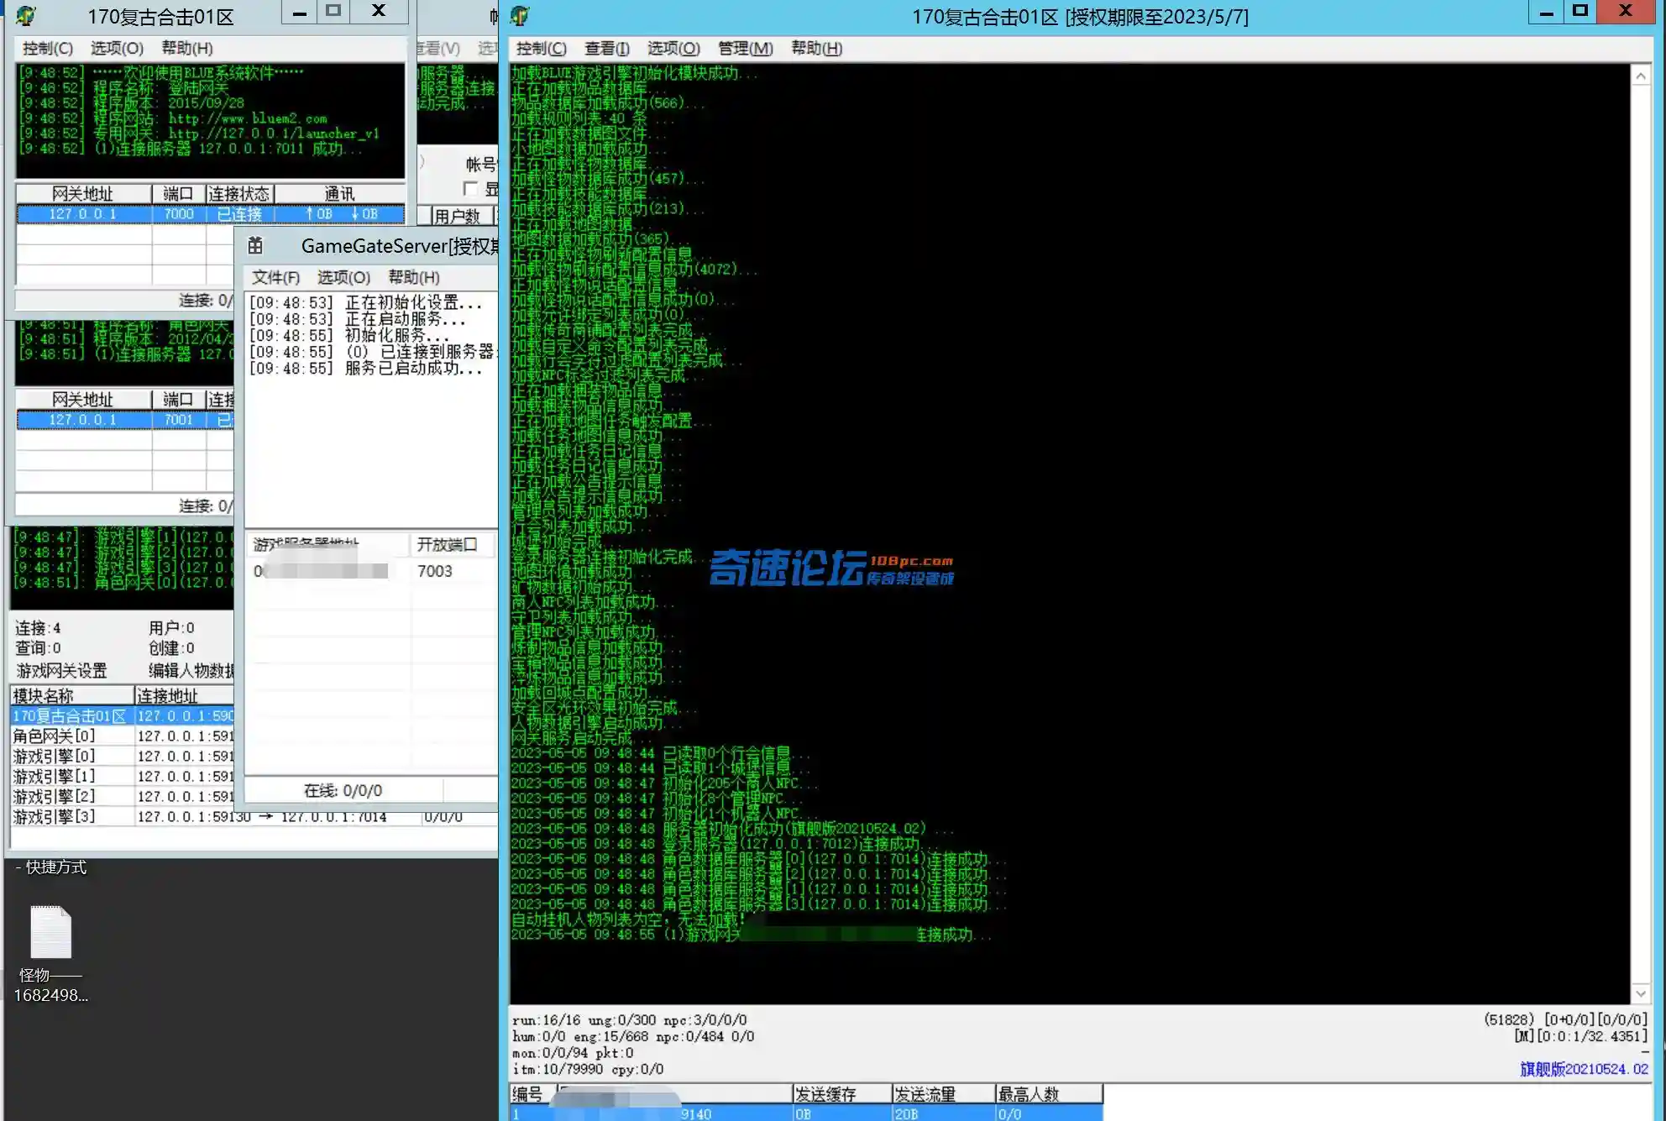Image resolution: width=1666 pixels, height=1121 pixels.
Task: Switch to 编辑人物数据 tab
Action: (191, 671)
